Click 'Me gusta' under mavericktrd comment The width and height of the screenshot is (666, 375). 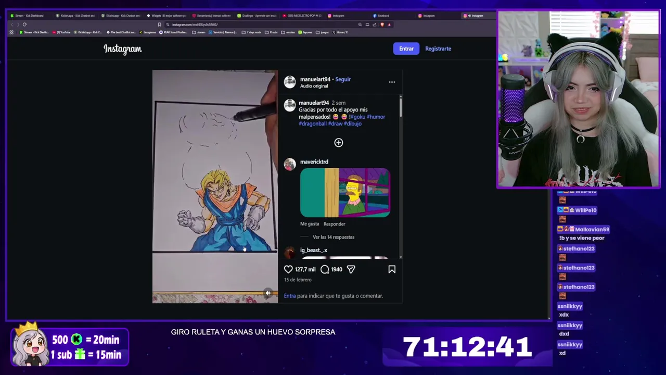[310, 224]
